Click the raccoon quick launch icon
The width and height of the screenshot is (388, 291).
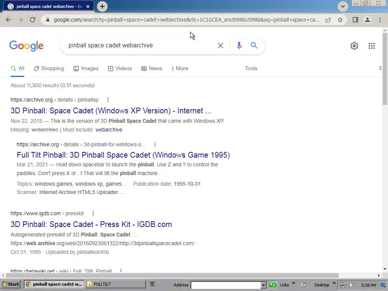pos(152,284)
